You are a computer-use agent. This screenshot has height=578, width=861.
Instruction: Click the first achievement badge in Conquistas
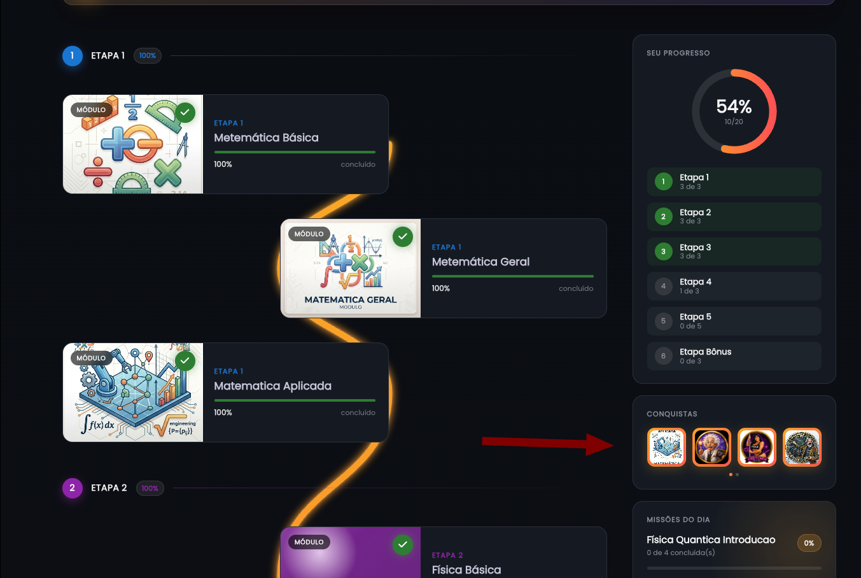[x=666, y=447]
